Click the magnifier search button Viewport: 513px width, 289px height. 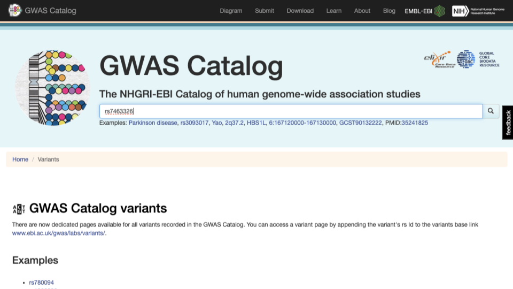pos(491,111)
